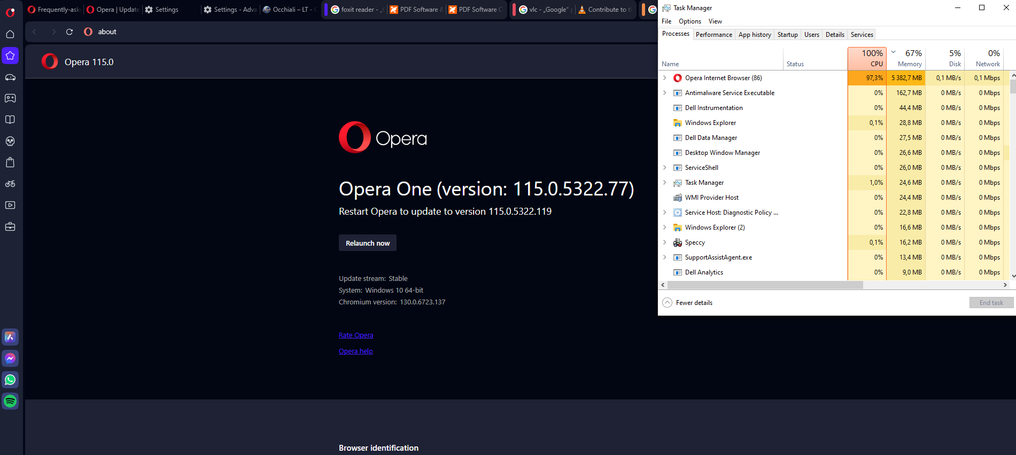The width and height of the screenshot is (1016, 455).
Task: Select the Dell Analytics process row
Action: pos(834,272)
